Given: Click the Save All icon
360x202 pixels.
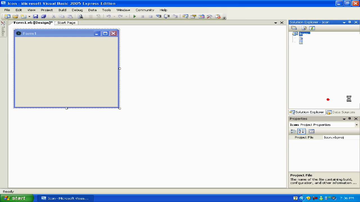Looking at the screenshot, I should [x=44, y=17].
